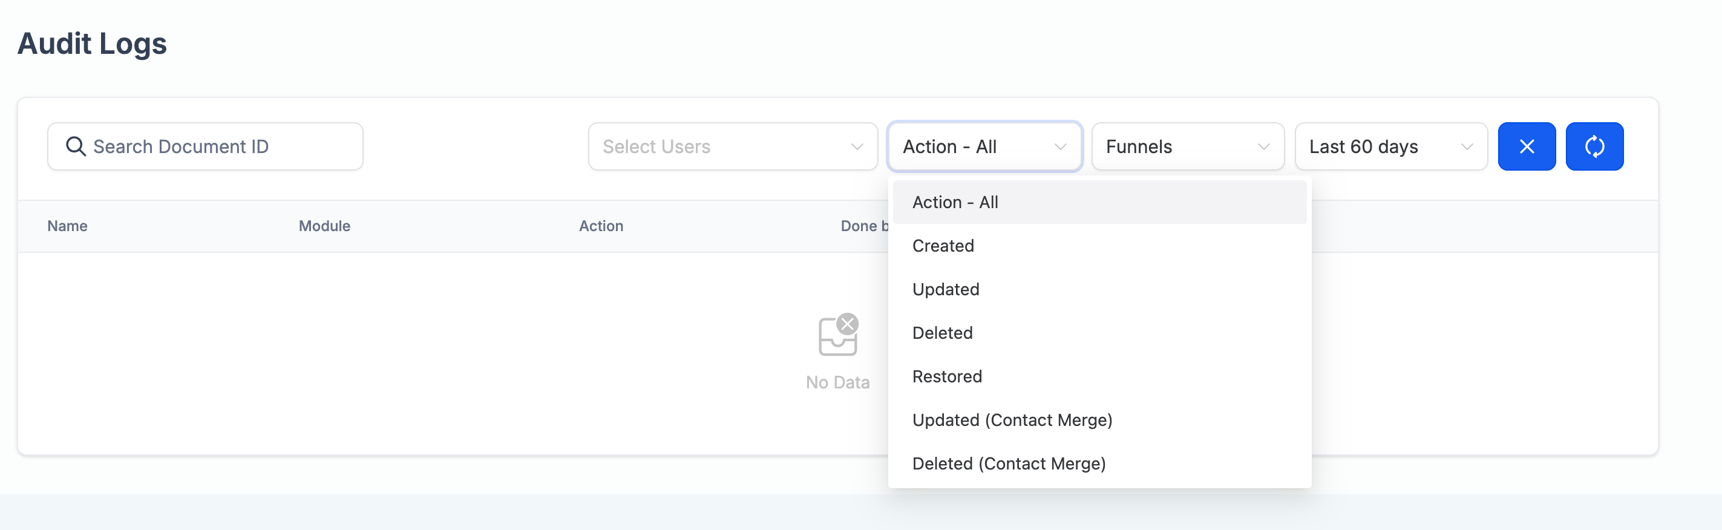Open the Funnels module dropdown
Image resolution: width=1722 pixels, height=530 pixels.
[x=1176, y=146]
